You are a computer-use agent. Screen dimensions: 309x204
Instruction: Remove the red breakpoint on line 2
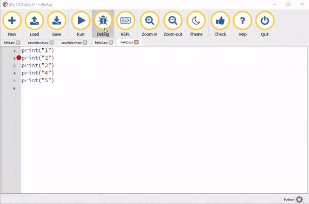[19, 58]
